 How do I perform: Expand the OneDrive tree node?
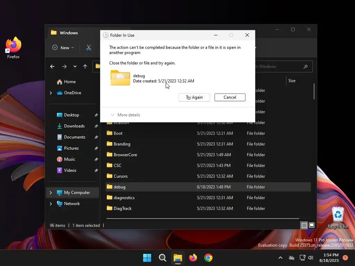click(51, 93)
